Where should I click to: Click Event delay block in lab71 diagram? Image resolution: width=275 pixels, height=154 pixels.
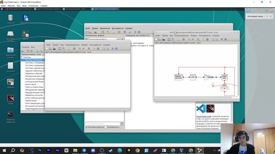pyautogui.click(x=224, y=77)
